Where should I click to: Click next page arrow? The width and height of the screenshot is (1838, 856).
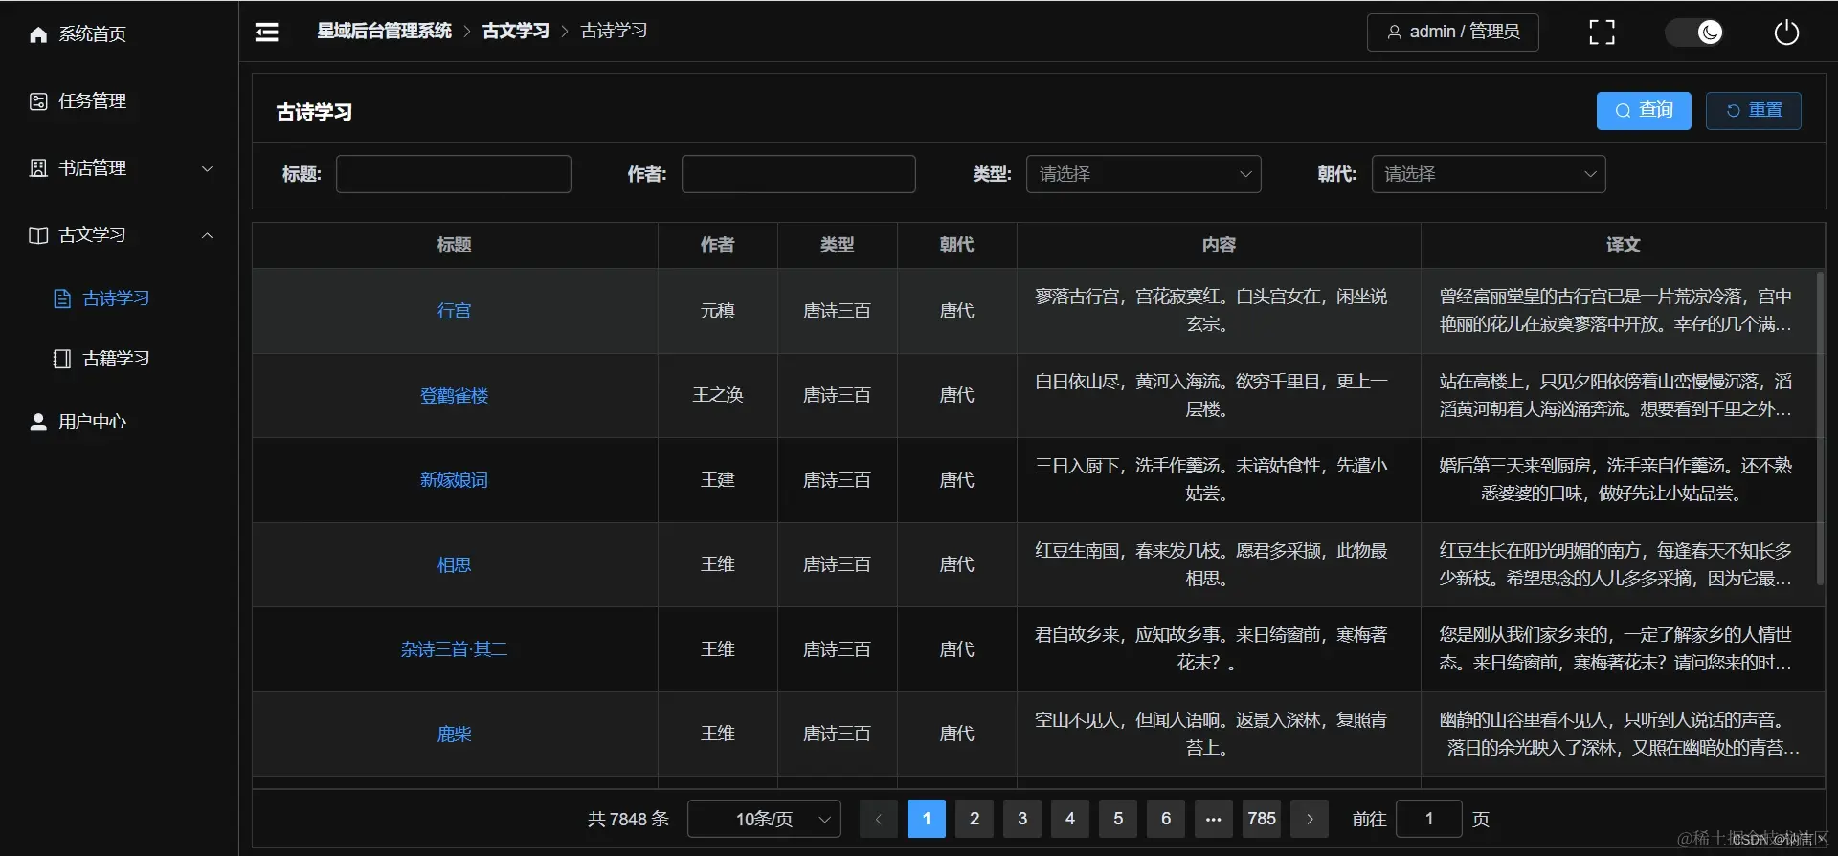[1310, 819]
